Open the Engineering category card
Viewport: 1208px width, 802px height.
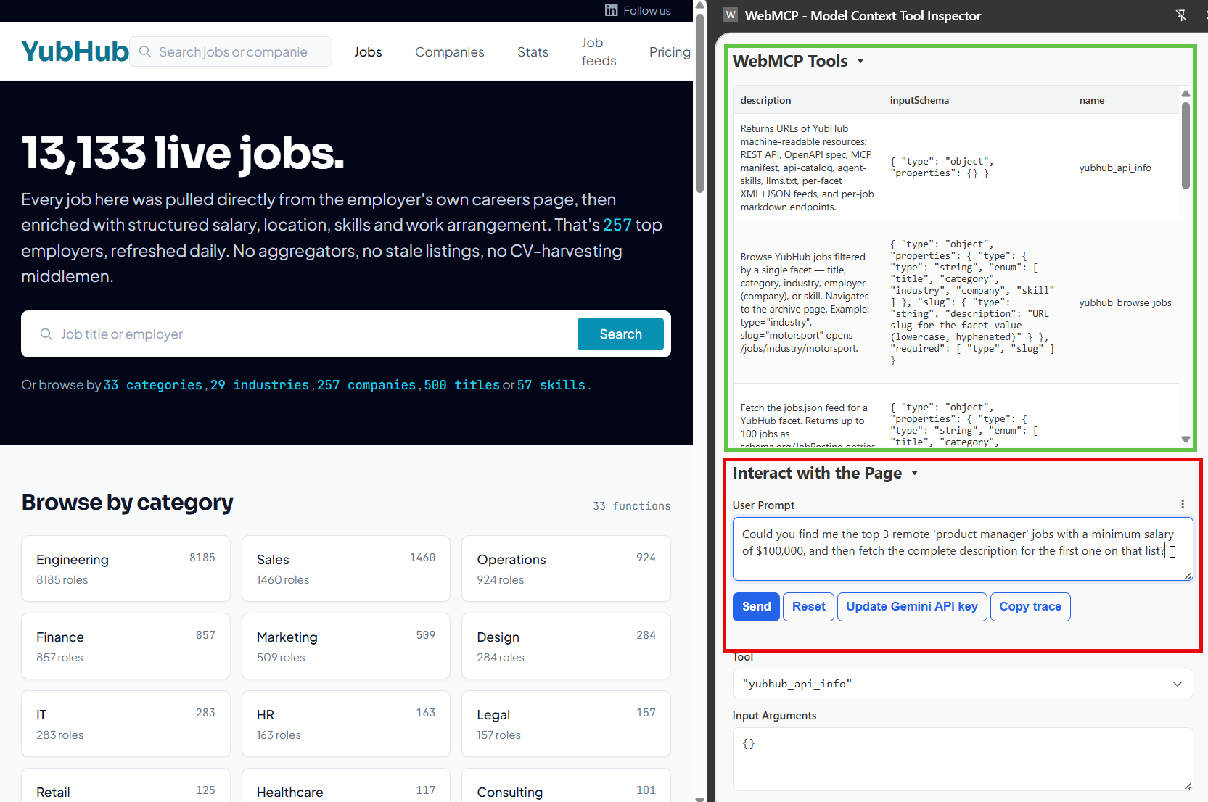pyautogui.click(x=126, y=569)
